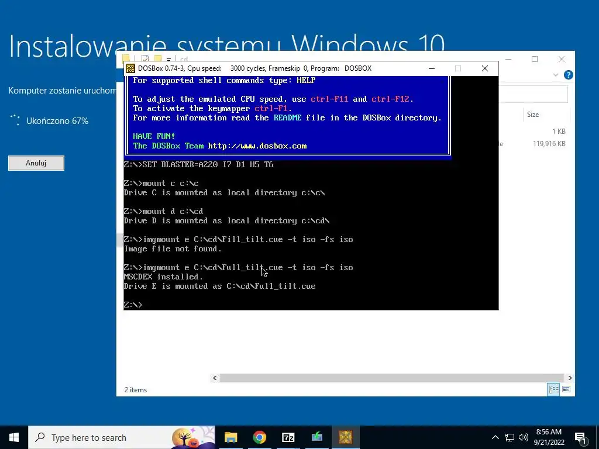Open the green screen app on taskbar
The height and width of the screenshot is (449, 599).
[x=316, y=437]
